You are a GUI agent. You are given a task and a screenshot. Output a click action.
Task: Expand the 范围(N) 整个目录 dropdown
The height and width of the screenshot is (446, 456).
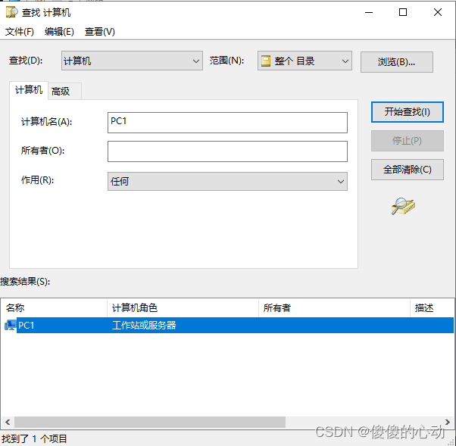tap(305, 61)
